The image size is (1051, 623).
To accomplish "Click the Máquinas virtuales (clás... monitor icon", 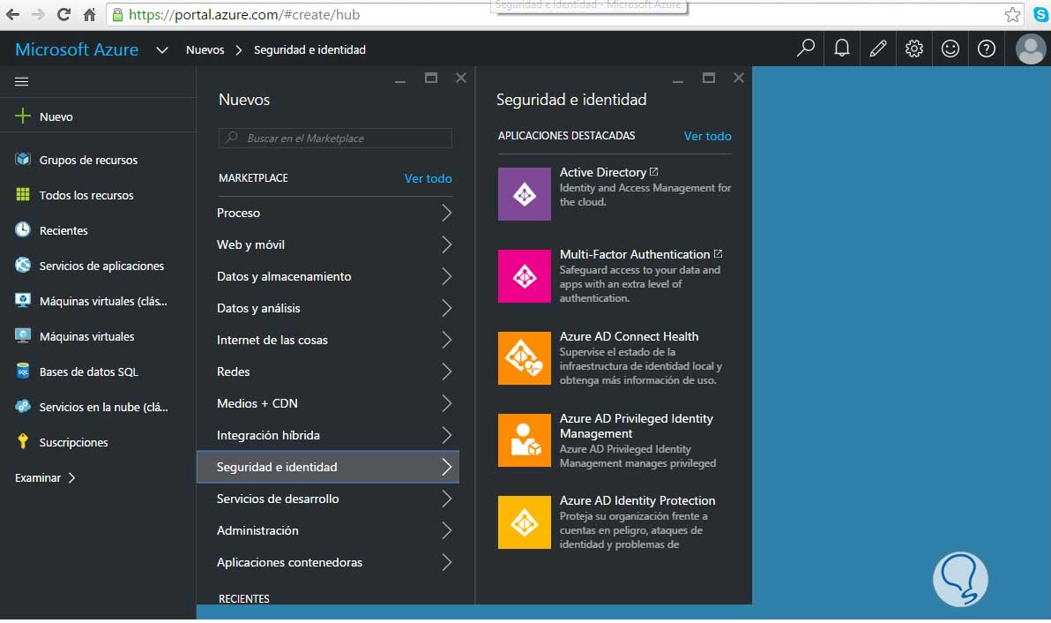I will [23, 300].
